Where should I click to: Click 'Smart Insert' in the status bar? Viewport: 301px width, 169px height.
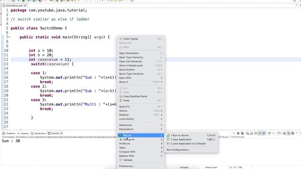pyautogui.click(x=211, y=167)
